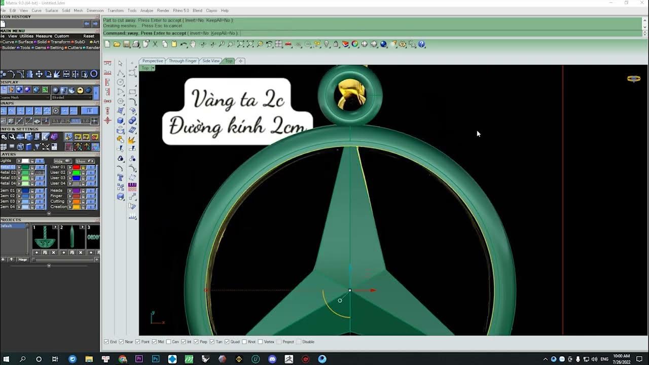649x365 pixels.
Task: Click the Help question mark icon
Action: pos(421,44)
